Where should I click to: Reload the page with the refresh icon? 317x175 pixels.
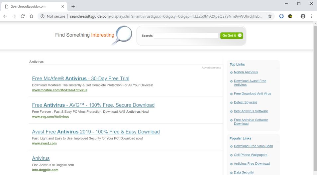tap(23, 16)
